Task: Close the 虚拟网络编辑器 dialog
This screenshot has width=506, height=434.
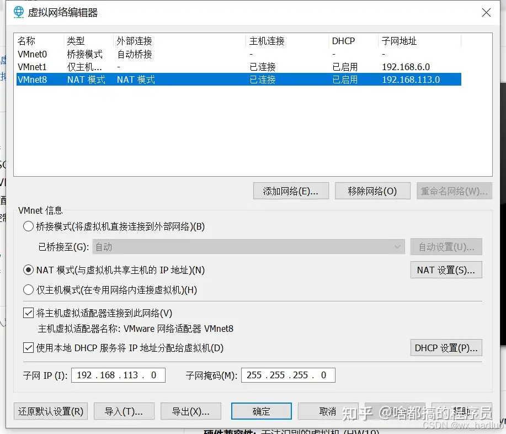Action: click(x=486, y=13)
